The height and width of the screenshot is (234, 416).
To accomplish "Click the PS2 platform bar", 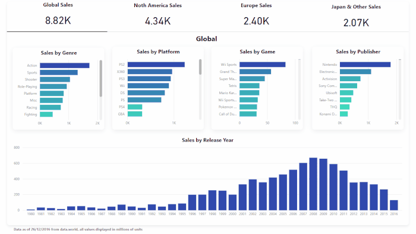I will 156,65.
